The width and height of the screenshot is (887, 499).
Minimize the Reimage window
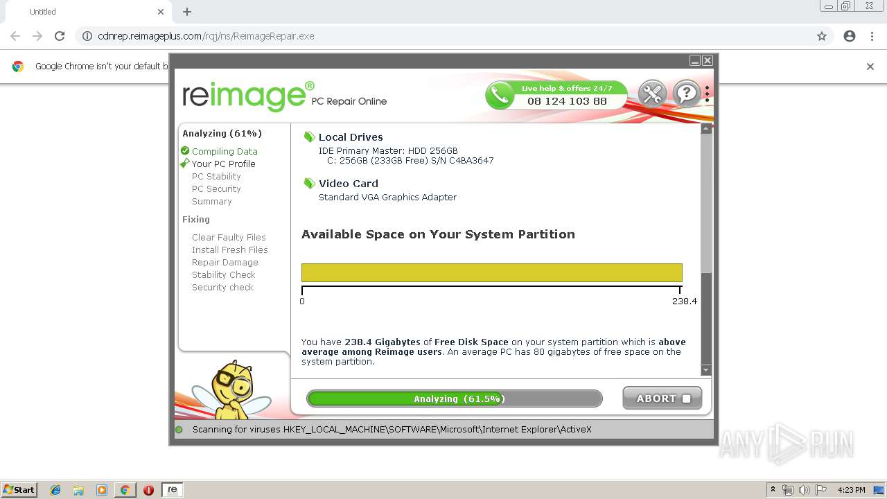695,61
